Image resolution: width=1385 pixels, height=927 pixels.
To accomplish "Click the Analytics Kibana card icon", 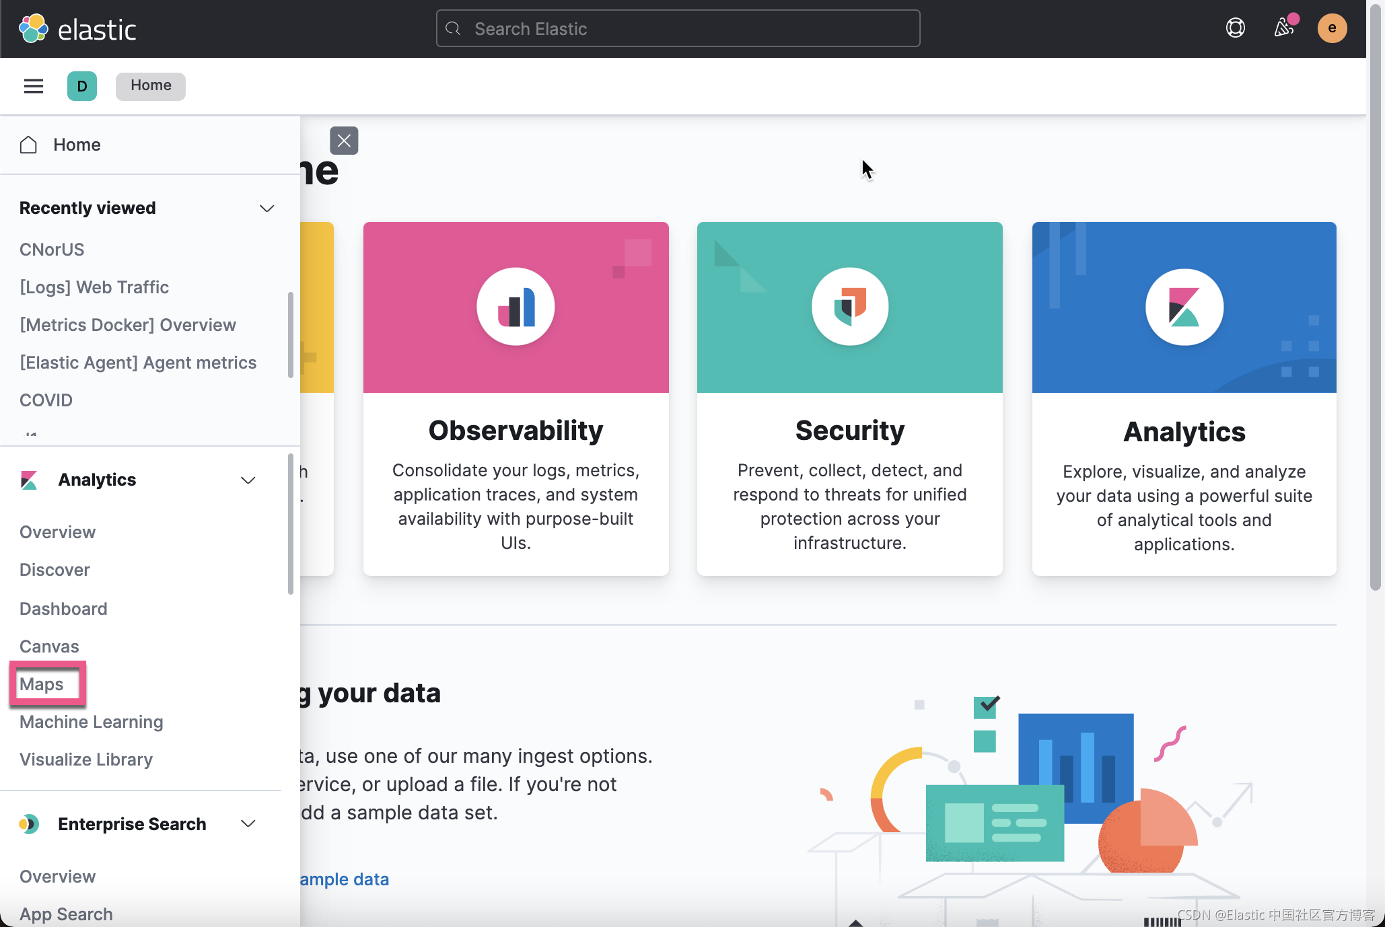I will [x=1184, y=307].
